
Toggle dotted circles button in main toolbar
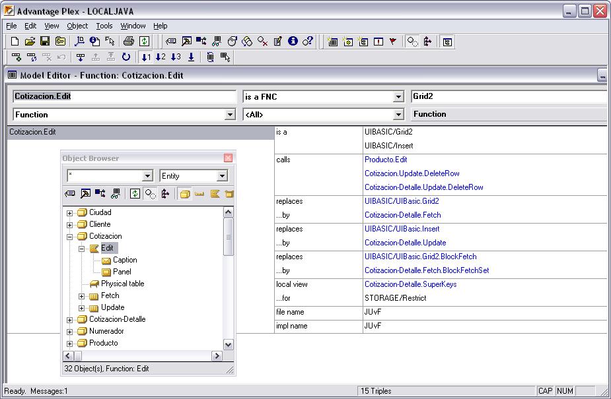pyautogui.click(x=412, y=42)
